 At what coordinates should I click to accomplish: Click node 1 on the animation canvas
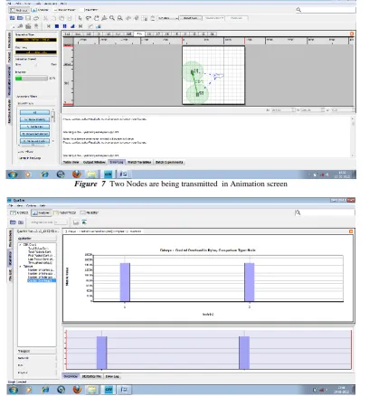(x=193, y=72)
